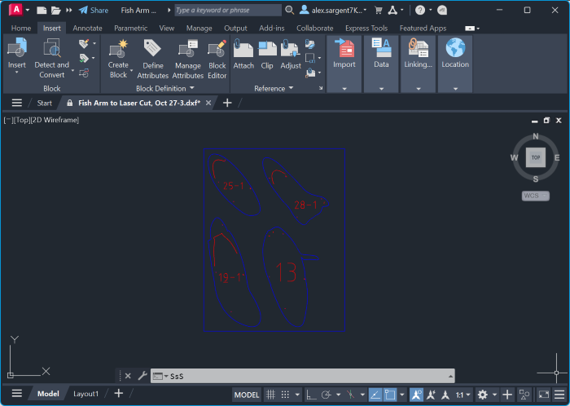Toggle ortho mode in status bar

312,395
